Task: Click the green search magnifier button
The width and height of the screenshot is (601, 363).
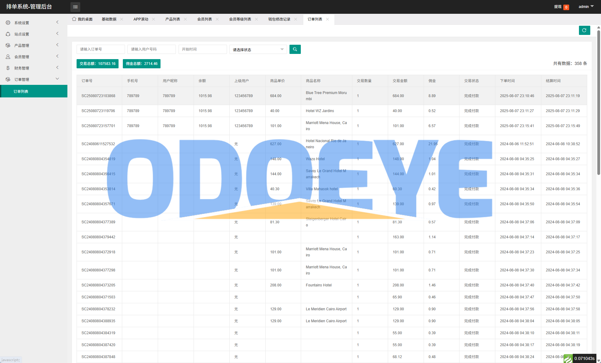Action: [x=295, y=49]
